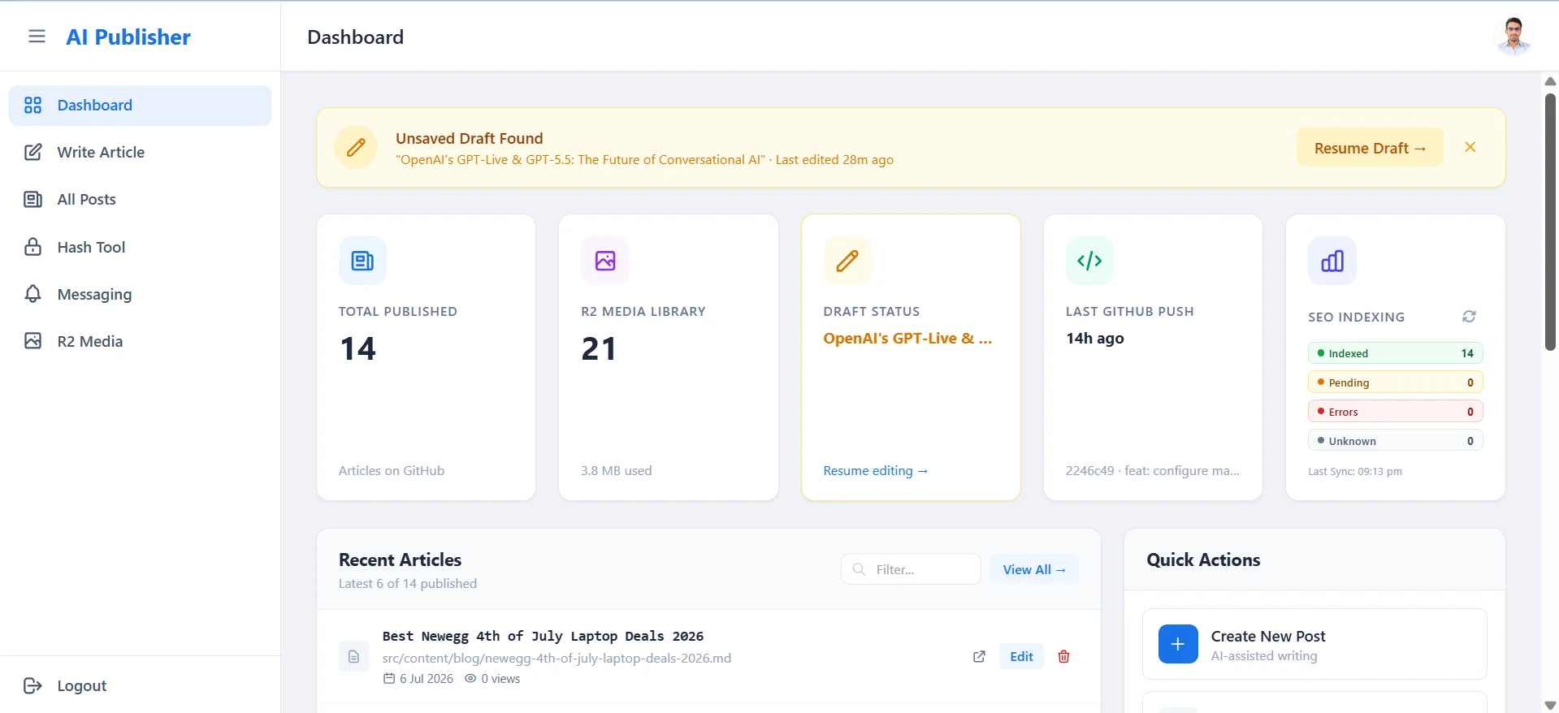Click the Write Article edit icon

(32, 153)
